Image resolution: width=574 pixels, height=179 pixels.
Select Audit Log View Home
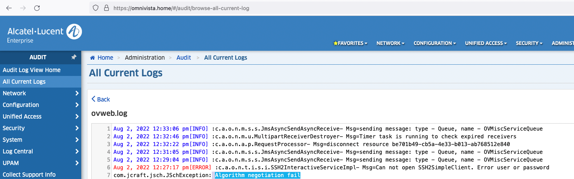pyautogui.click(x=31, y=70)
